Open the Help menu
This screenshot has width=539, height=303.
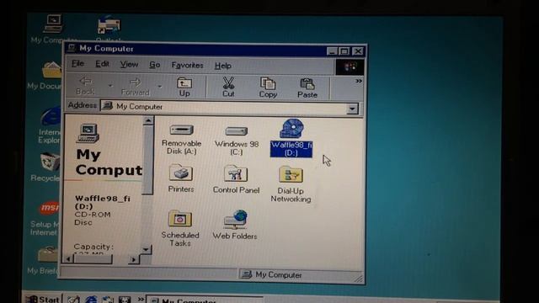point(222,66)
